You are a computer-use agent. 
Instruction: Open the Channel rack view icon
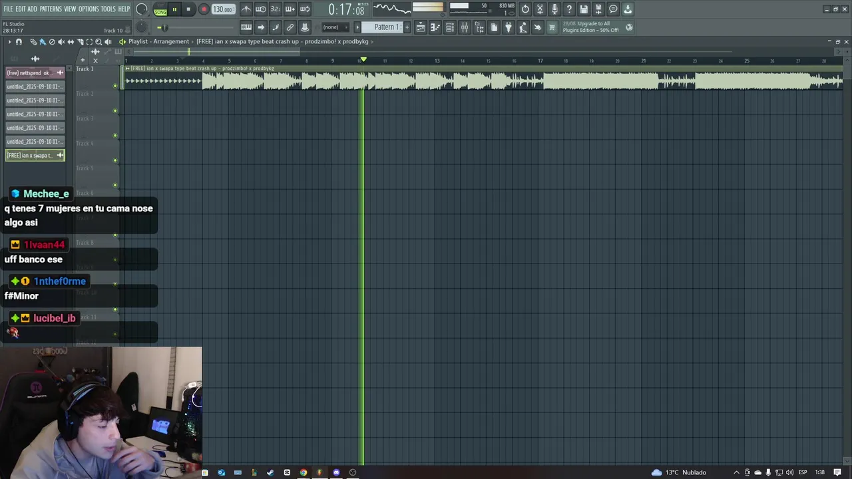450,27
